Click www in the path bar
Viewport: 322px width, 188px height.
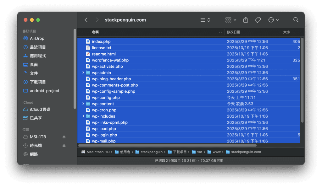[216, 152]
